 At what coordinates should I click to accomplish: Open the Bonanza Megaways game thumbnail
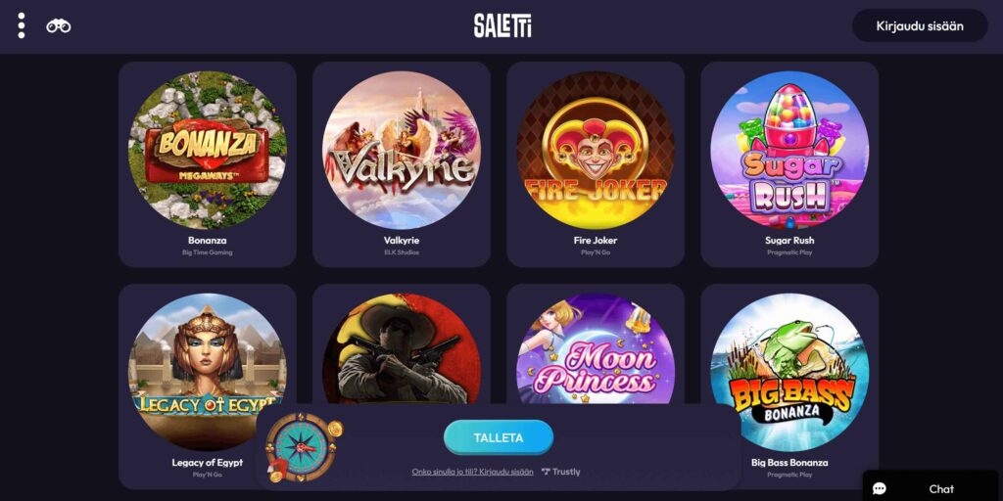pos(208,150)
